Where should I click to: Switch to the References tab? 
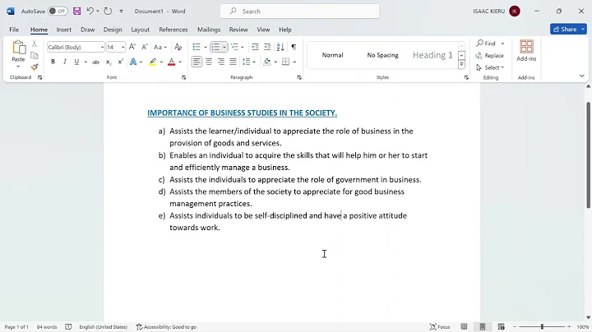pos(173,30)
